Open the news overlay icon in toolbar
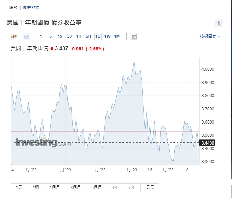Screen dimensions: 232x198 coord(134,37)
